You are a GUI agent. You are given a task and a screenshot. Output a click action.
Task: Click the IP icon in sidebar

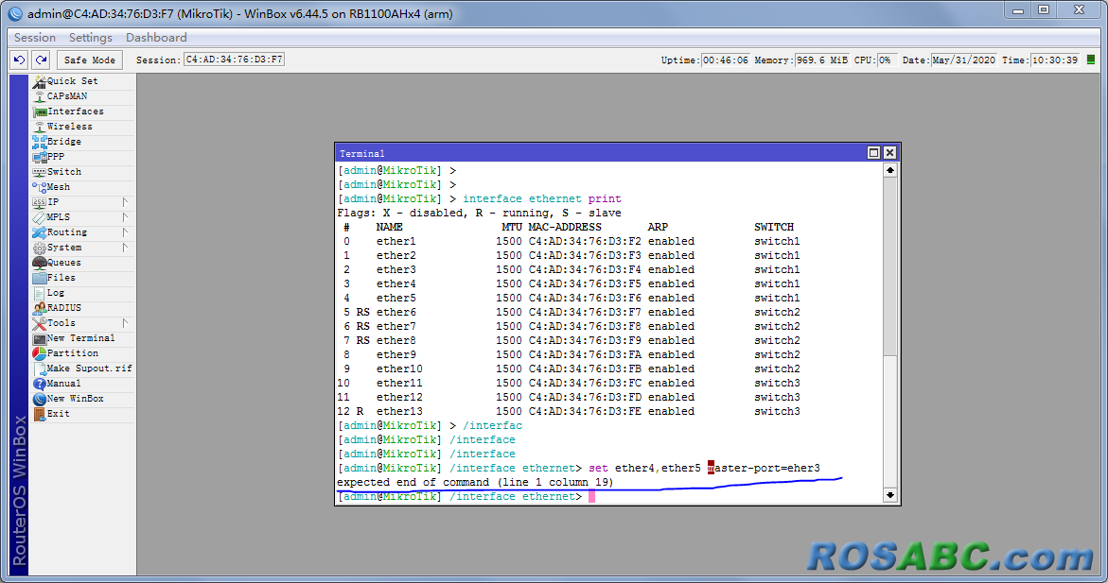(x=39, y=202)
